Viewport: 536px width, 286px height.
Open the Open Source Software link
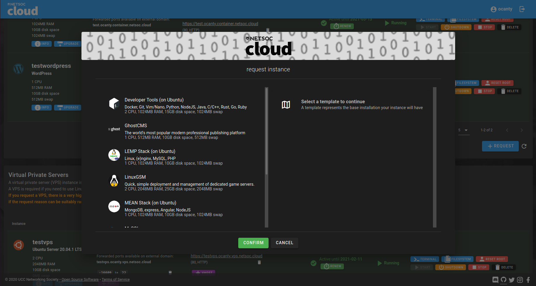click(x=80, y=280)
